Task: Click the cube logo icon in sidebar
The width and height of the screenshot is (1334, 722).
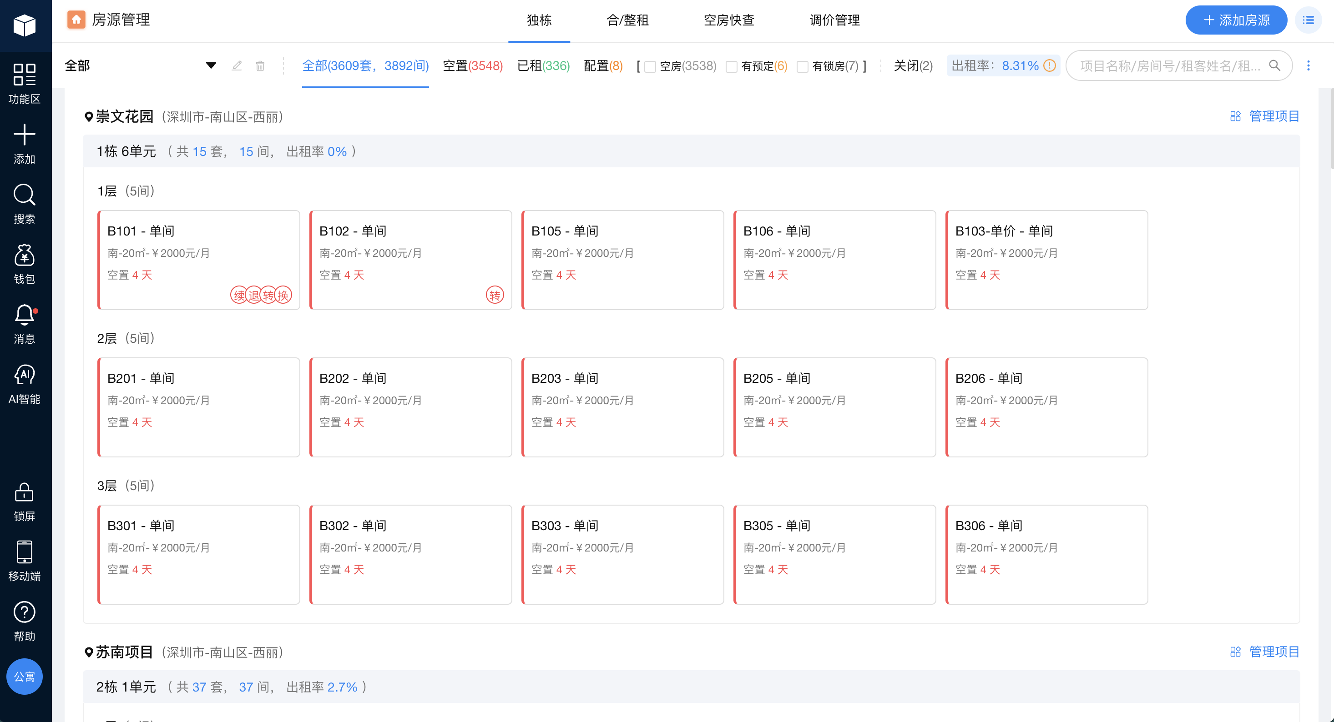Action: point(24,25)
